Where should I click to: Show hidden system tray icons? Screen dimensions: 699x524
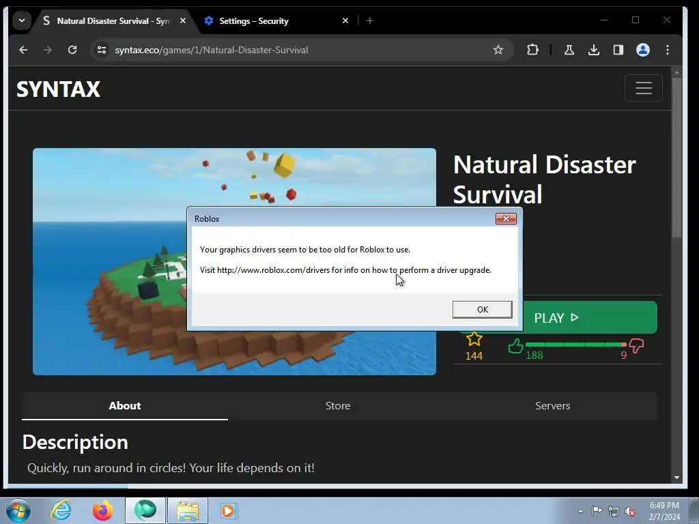580,511
